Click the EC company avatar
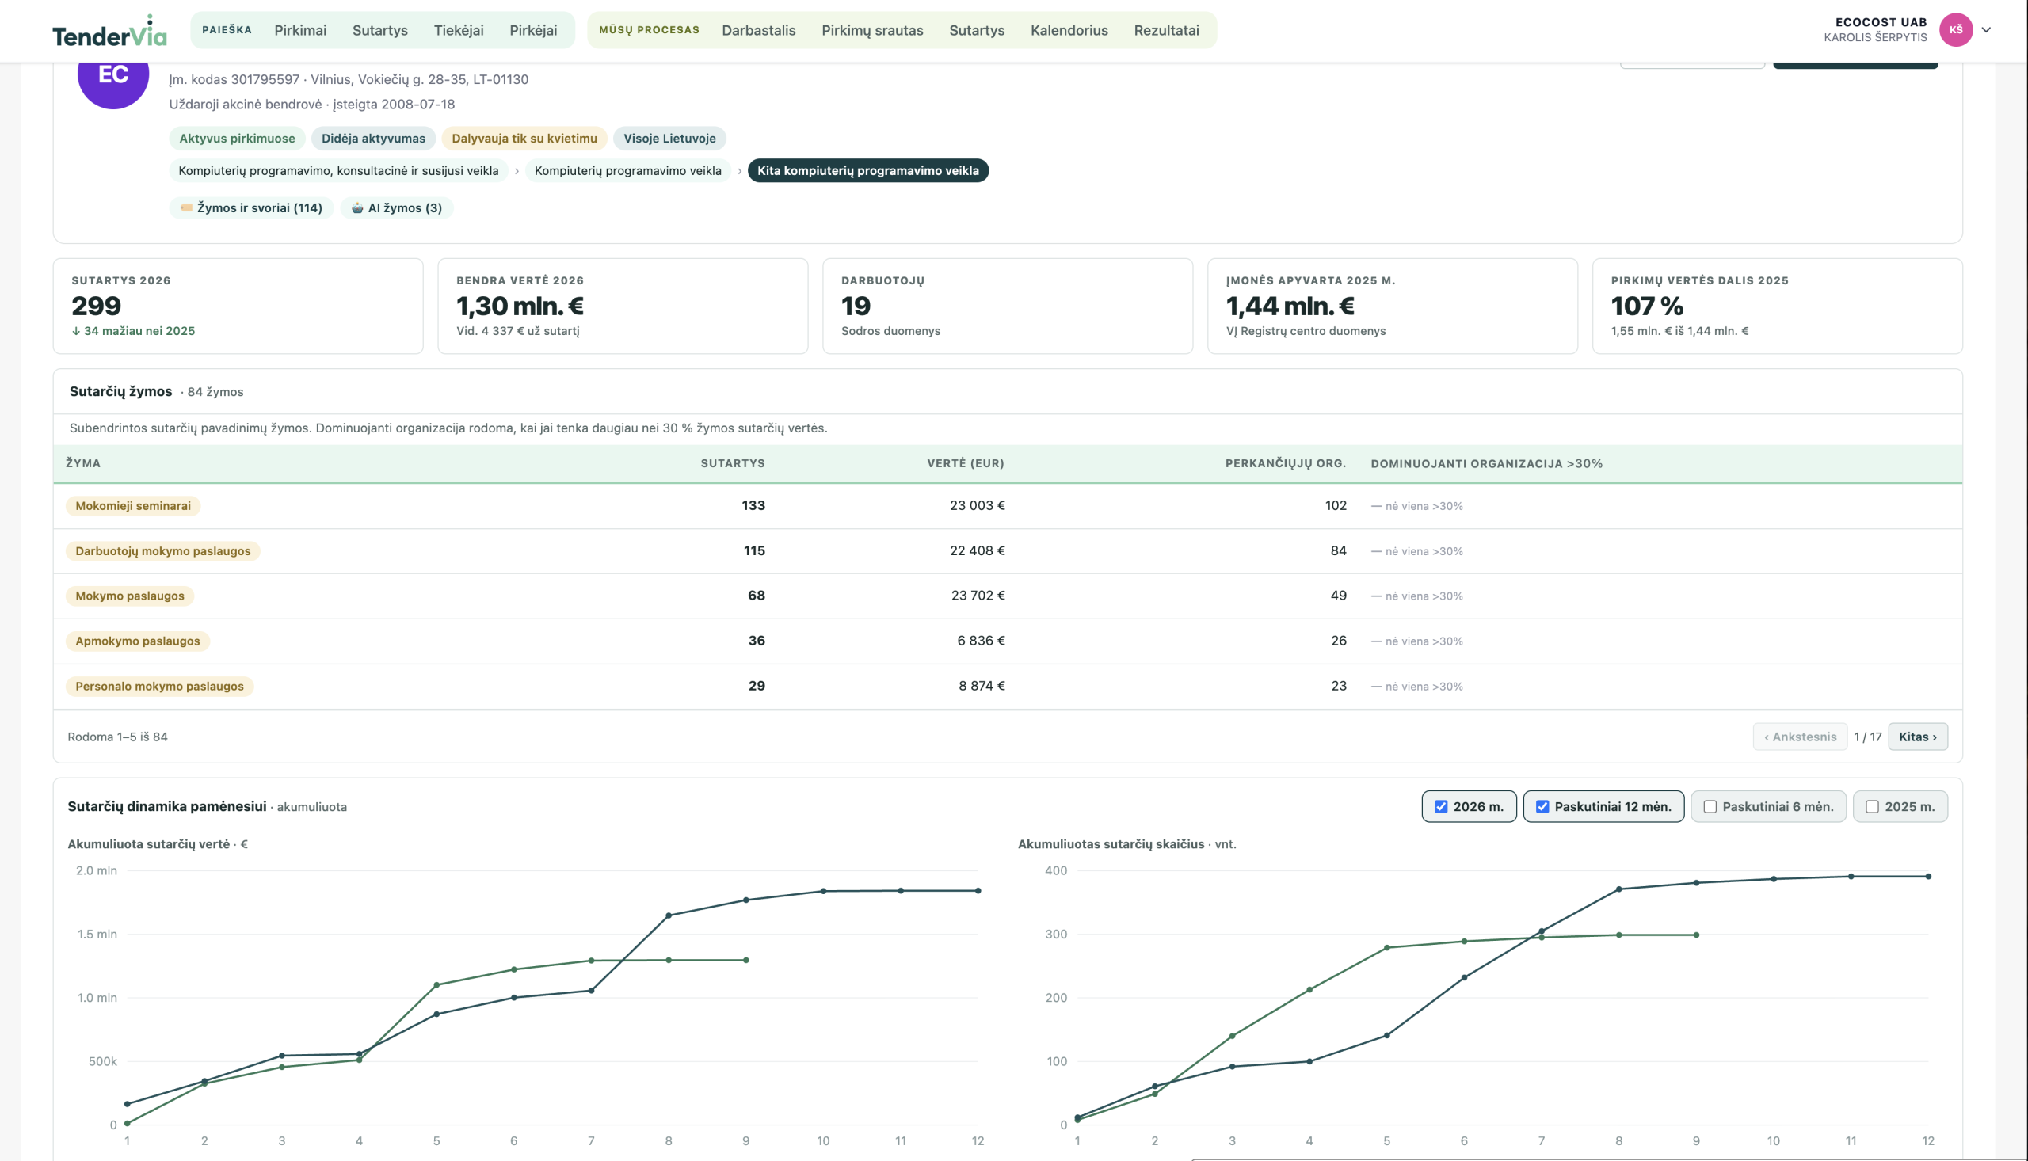Screen dimensions: 2028x1161 pyautogui.click(x=112, y=74)
